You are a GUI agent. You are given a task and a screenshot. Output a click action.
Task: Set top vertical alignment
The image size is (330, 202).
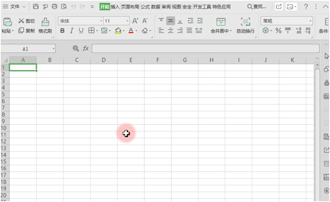tap(161, 20)
